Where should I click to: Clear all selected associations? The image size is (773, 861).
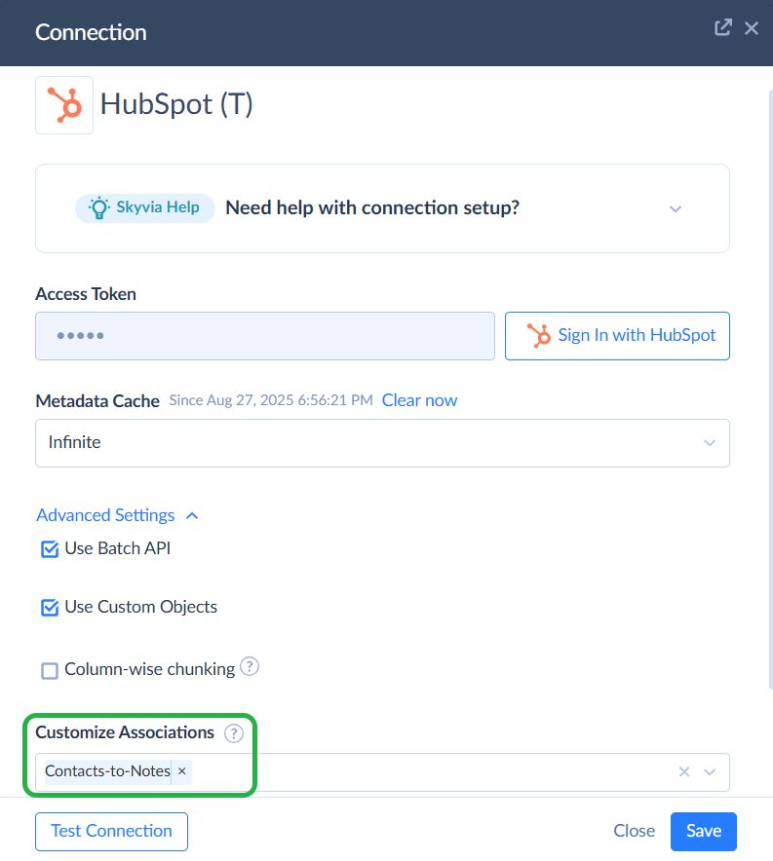[684, 771]
